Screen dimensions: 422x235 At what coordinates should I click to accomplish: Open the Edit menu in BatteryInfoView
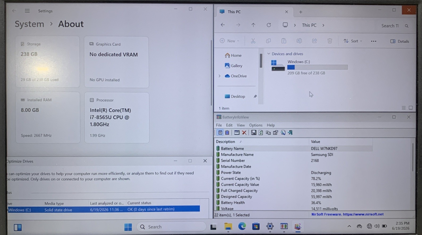pos(229,125)
